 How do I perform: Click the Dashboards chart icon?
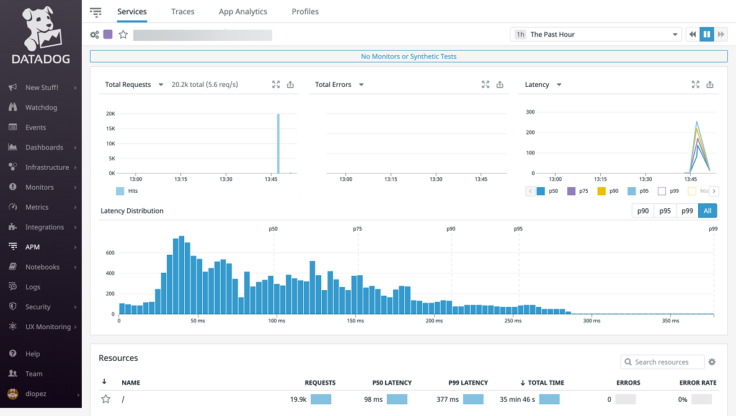[x=12, y=147]
